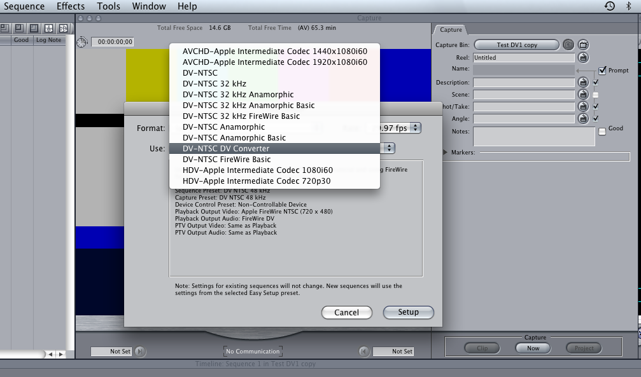Click the Test DV1 copy capture bin button

517,45
